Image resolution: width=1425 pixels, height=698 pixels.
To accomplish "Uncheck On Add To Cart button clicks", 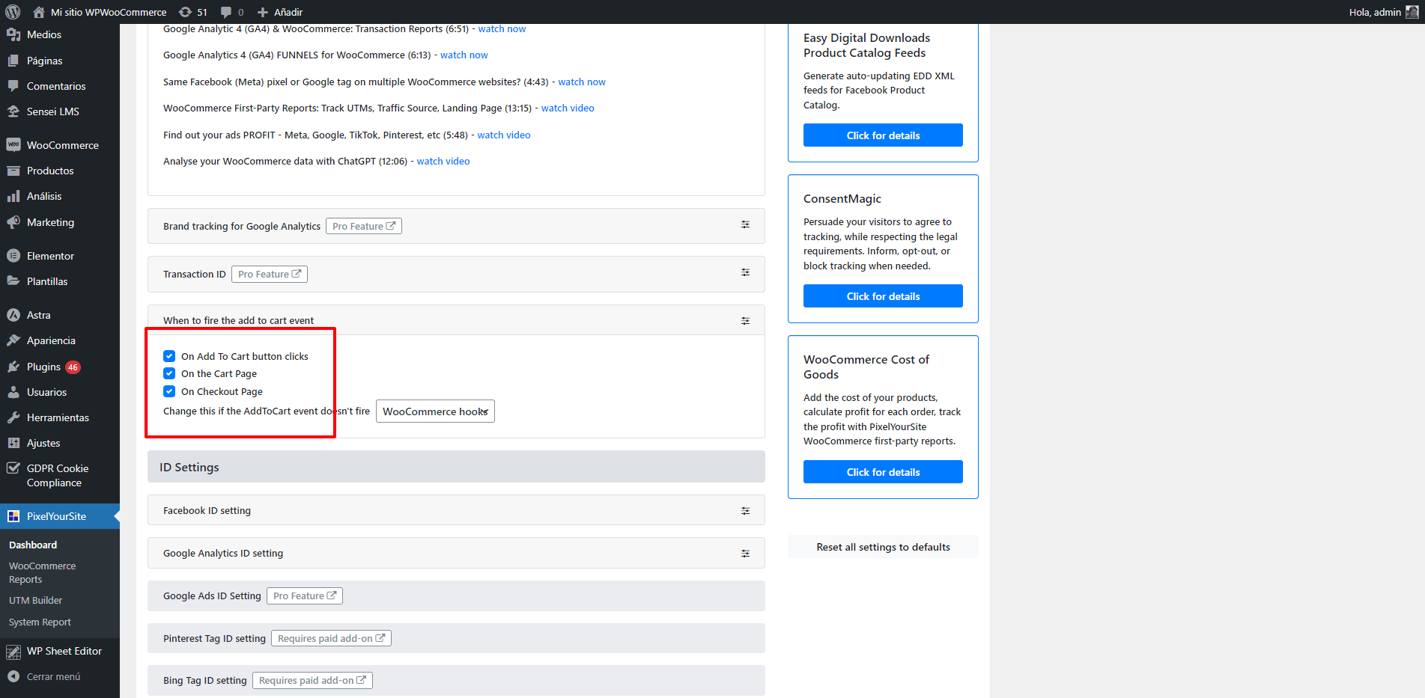I will pyautogui.click(x=169, y=356).
